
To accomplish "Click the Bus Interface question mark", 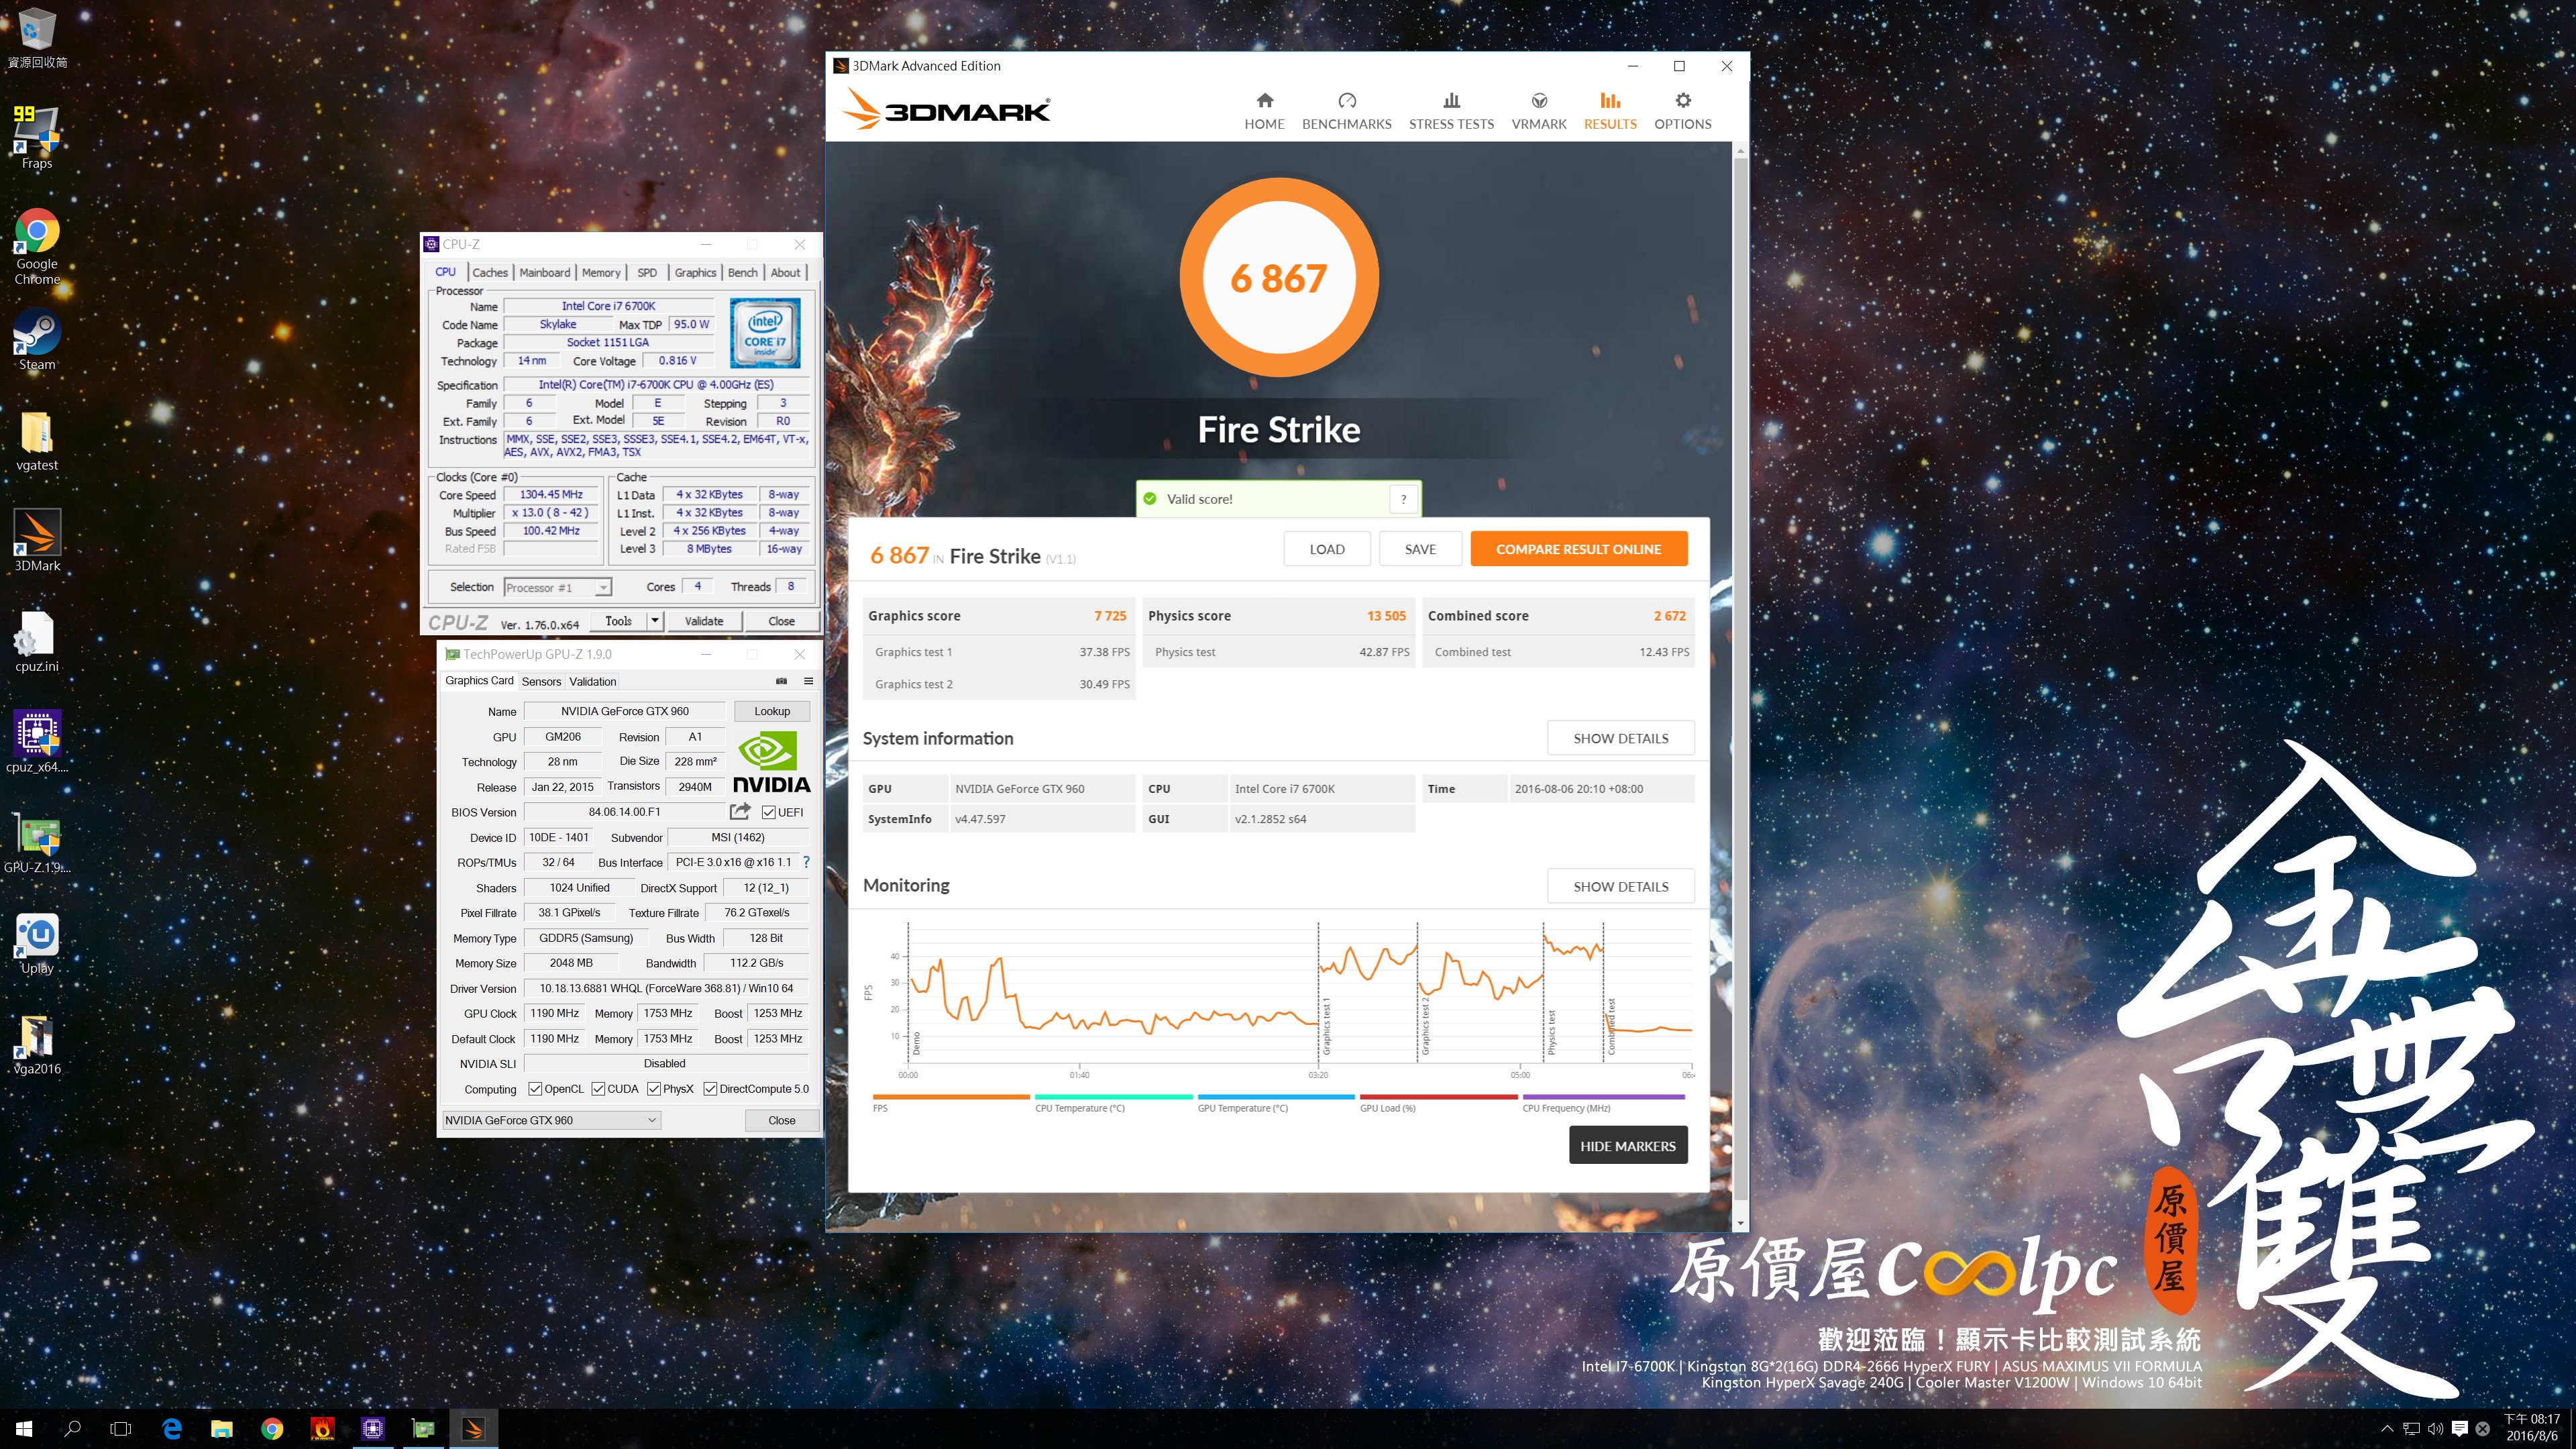I will tap(806, 862).
